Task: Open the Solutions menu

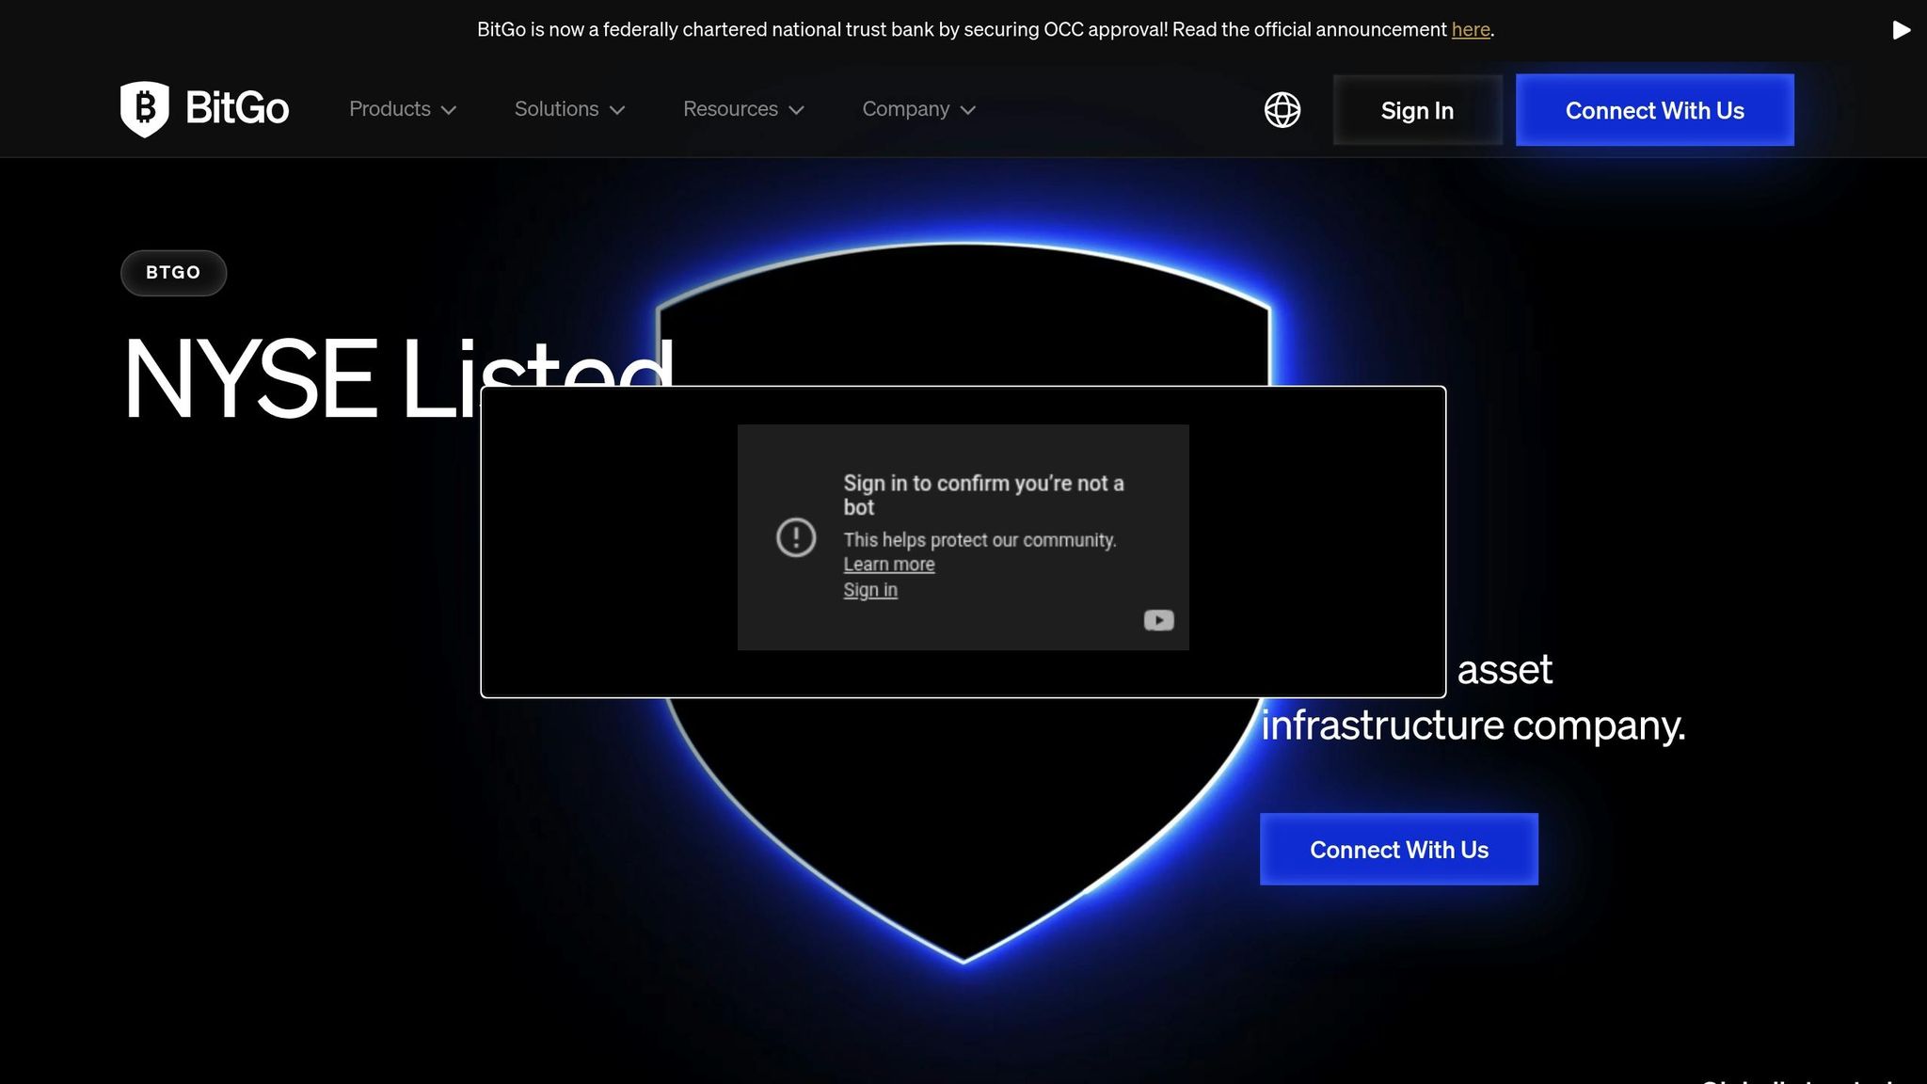Action: click(x=570, y=109)
